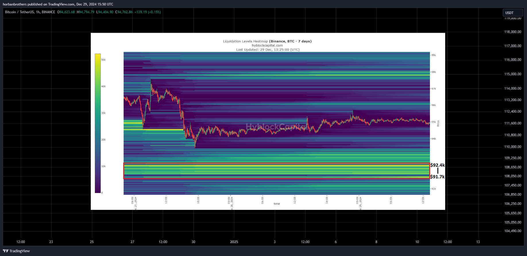The height and width of the screenshot is (256, 527).
Task: Click the Liquidation Levels Heatmap title
Action: (x=267, y=41)
